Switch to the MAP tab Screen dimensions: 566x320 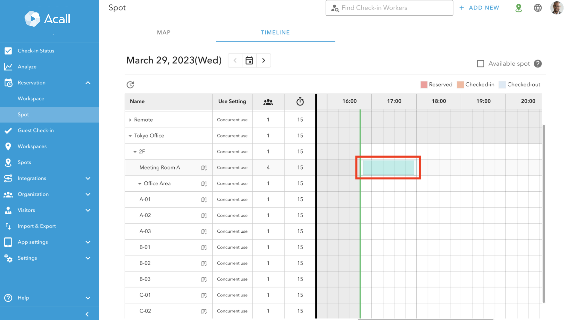(x=164, y=32)
